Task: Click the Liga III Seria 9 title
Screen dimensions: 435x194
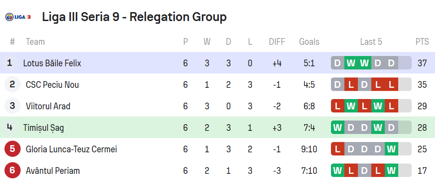Action: click(134, 17)
